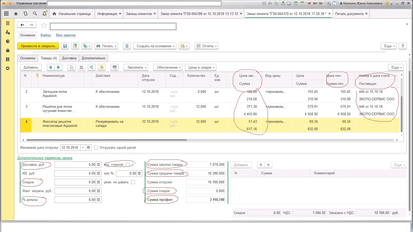Move the row down with blue arrow
This screenshot has width=413, height=232.
(58, 67)
